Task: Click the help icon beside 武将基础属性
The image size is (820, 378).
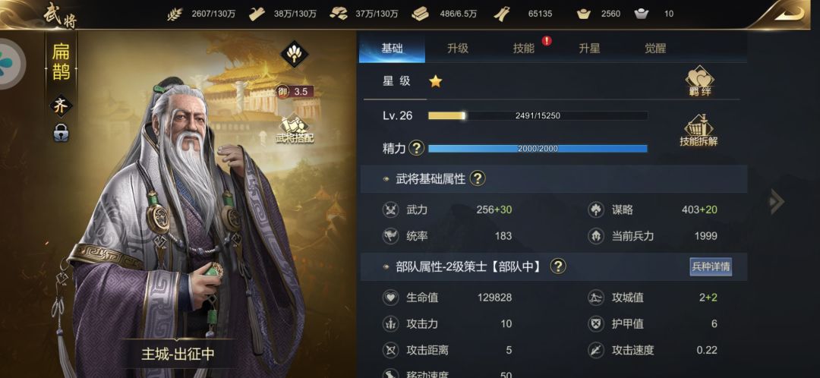Action: [477, 179]
